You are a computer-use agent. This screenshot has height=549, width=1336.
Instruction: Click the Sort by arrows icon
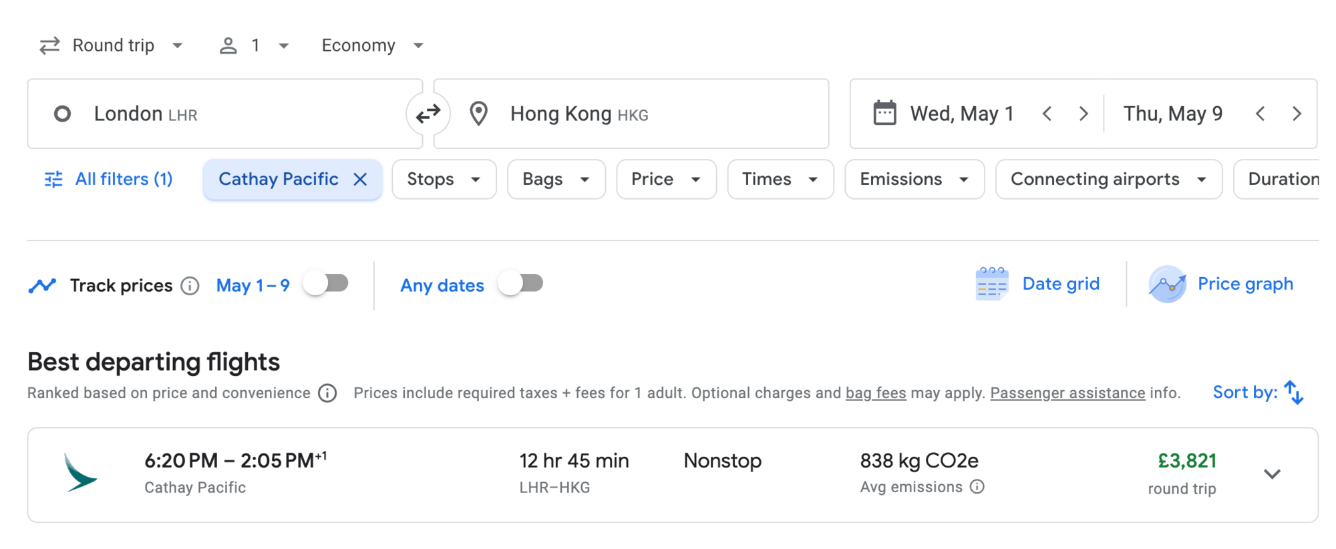(x=1294, y=393)
